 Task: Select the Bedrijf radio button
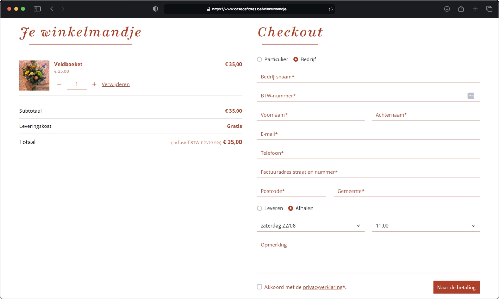point(296,59)
